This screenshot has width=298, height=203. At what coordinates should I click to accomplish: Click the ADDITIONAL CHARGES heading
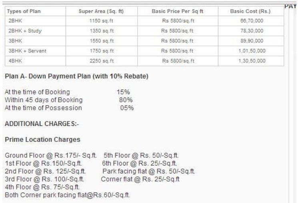(42, 124)
